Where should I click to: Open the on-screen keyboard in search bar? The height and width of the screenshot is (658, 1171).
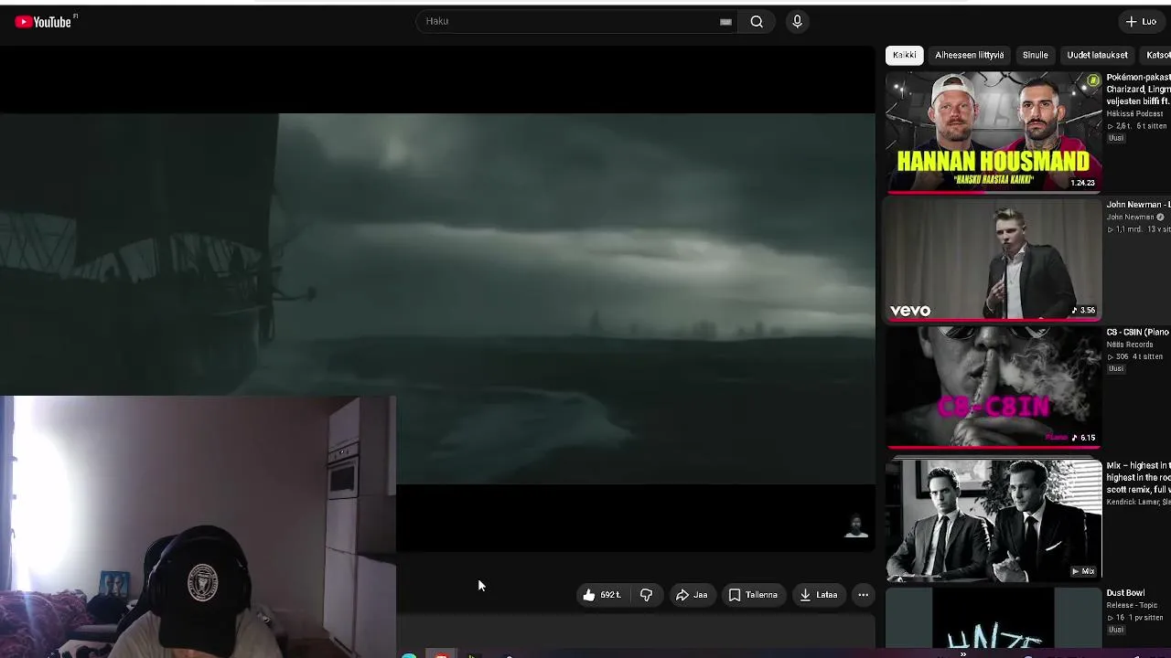(x=725, y=22)
